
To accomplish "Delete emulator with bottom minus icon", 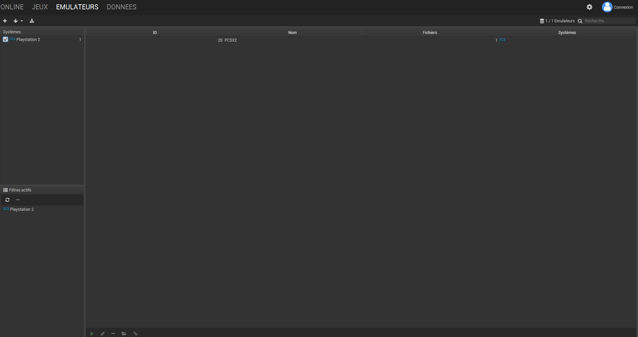I will click(113, 334).
